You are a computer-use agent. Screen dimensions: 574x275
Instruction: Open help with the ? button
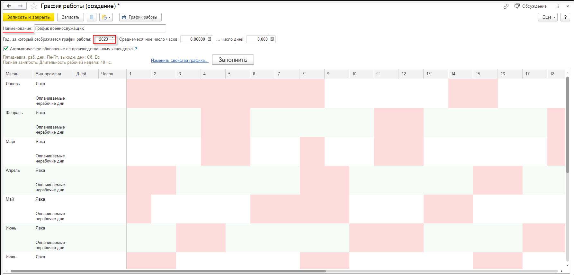coord(565,17)
